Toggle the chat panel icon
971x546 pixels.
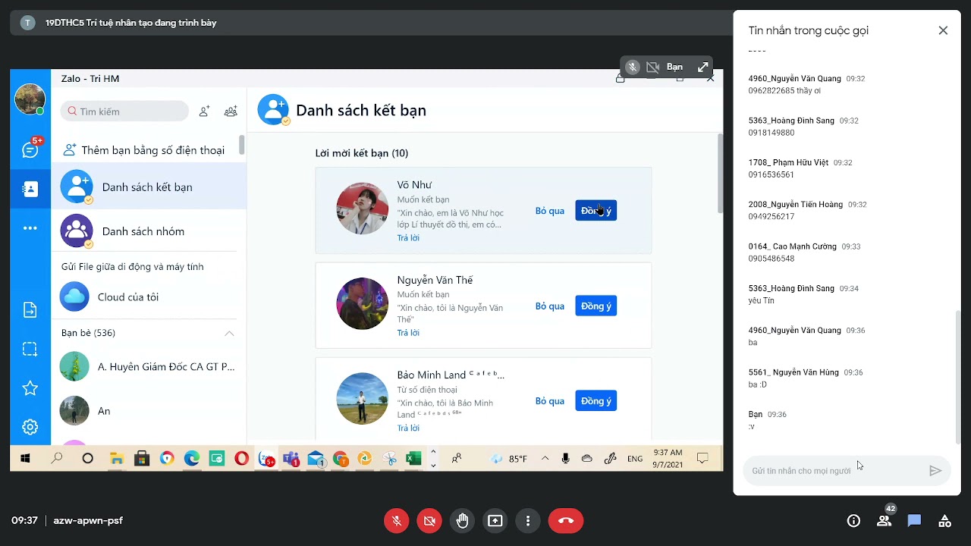[914, 521]
